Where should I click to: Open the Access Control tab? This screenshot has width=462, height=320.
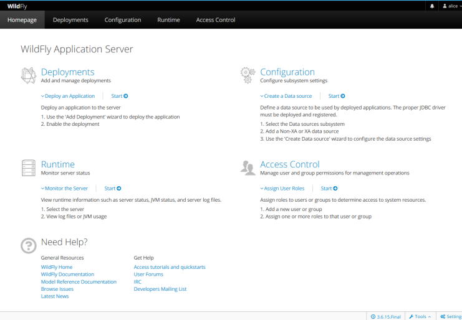[x=216, y=20]
